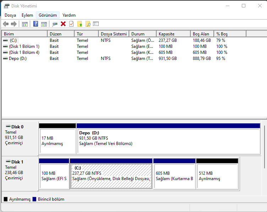267x212 pixels.
Task: Click the properties checkmark page icon
Action: (71, 24)
